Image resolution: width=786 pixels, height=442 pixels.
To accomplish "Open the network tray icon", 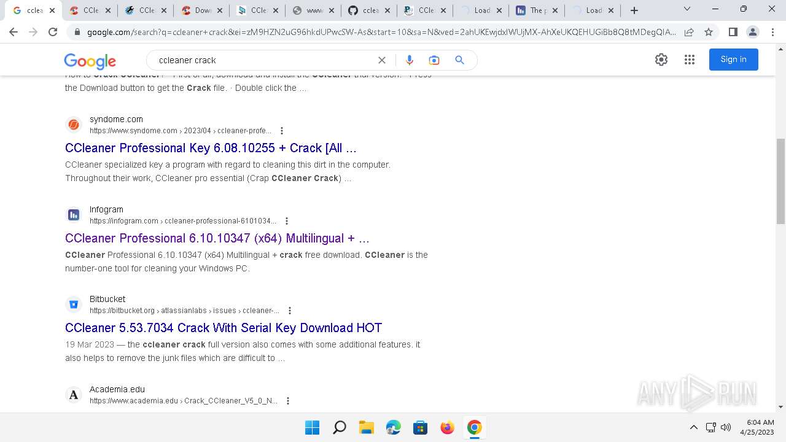I will coord(711,427).
